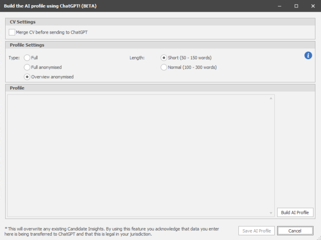Click the Save AI Profile button
The height and width of the screenshot is (240, 321).
[256, 231]
